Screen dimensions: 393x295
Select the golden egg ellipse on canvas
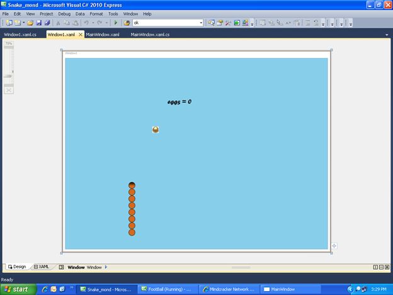156,129
